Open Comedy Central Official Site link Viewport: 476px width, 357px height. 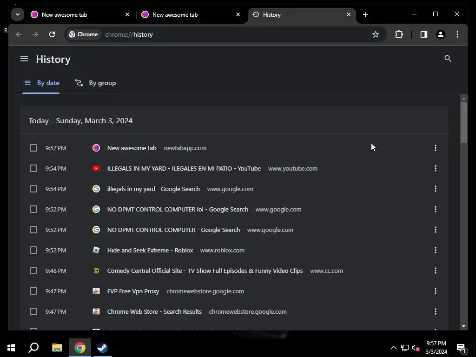205,271
